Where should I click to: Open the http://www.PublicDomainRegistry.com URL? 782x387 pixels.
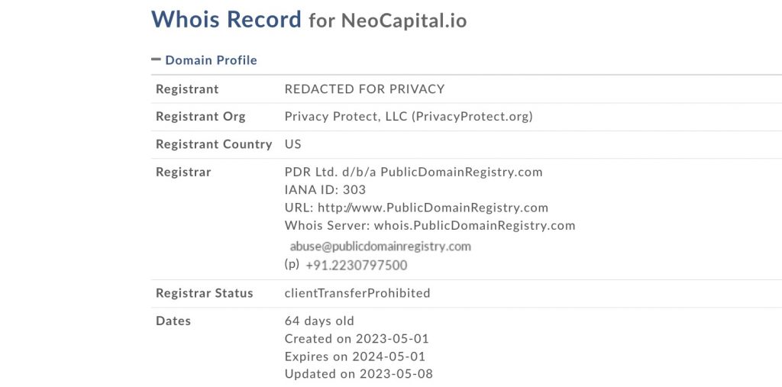[x=433, y=208]
